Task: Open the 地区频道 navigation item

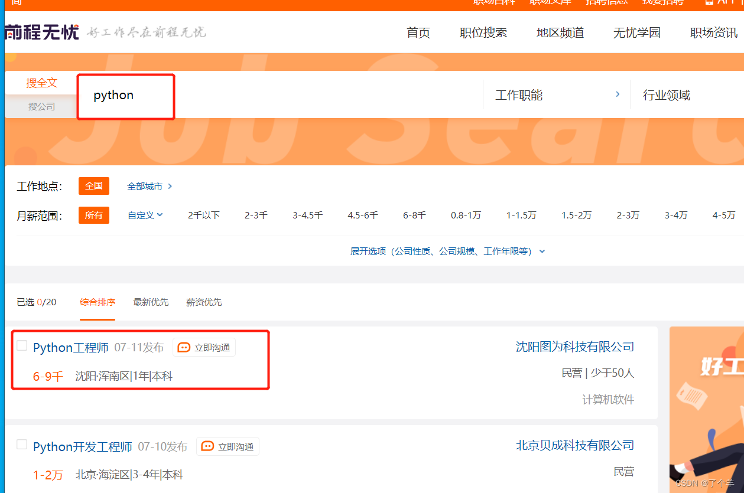Action: tap(560, 32)
